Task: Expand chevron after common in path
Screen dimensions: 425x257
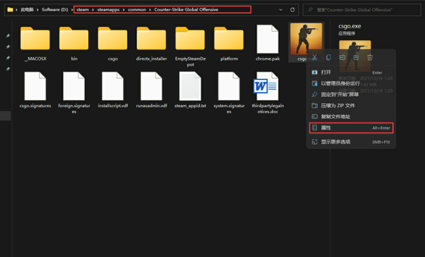Action: click(150, 10)
